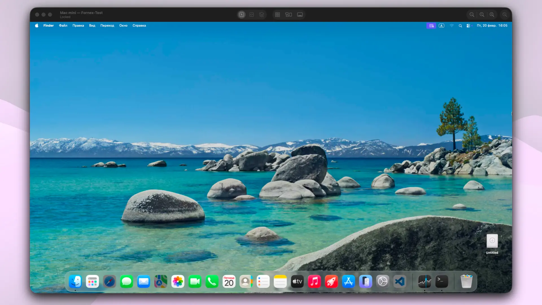Image resolution: width=542 pixels, height=305 pixels.
Task: Open the Photos app in dock
Action: pyautogui.click(x=178, y=282)
